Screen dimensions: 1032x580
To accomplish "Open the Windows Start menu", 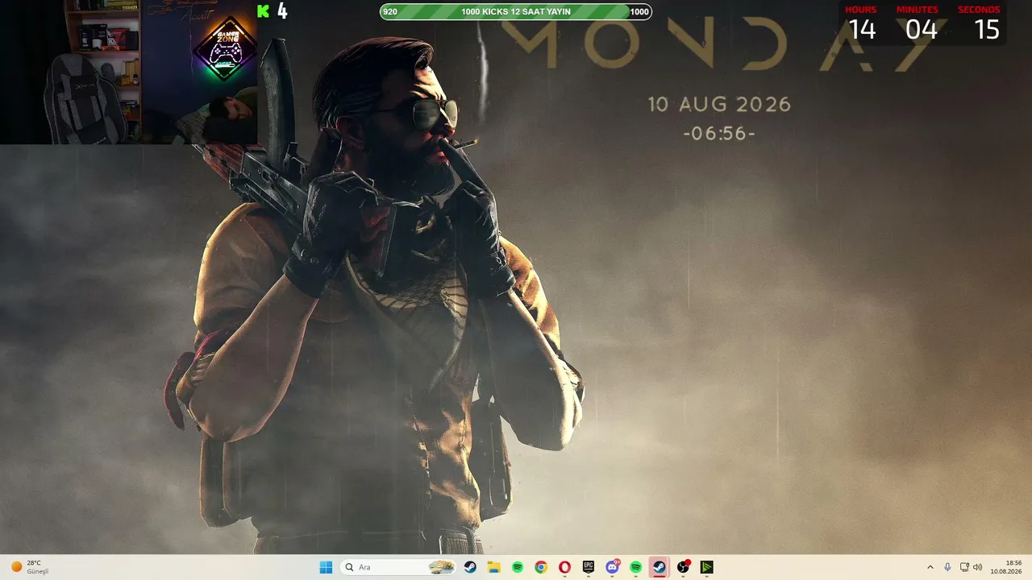I will (x=326, y=567).
